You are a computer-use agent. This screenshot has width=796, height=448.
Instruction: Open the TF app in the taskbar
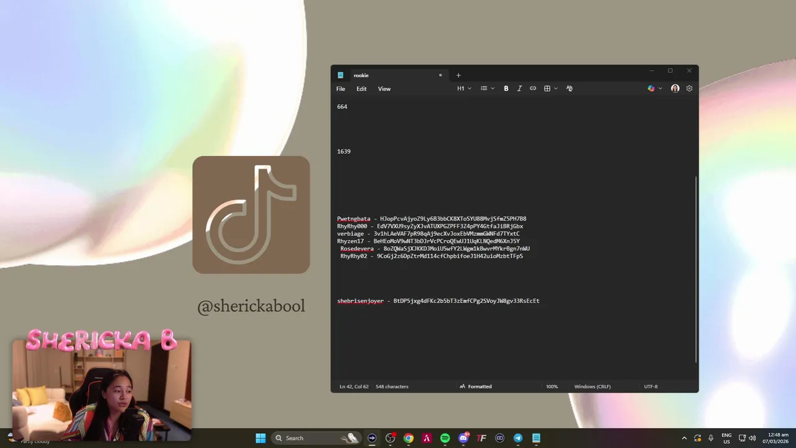tap(481, 438)
